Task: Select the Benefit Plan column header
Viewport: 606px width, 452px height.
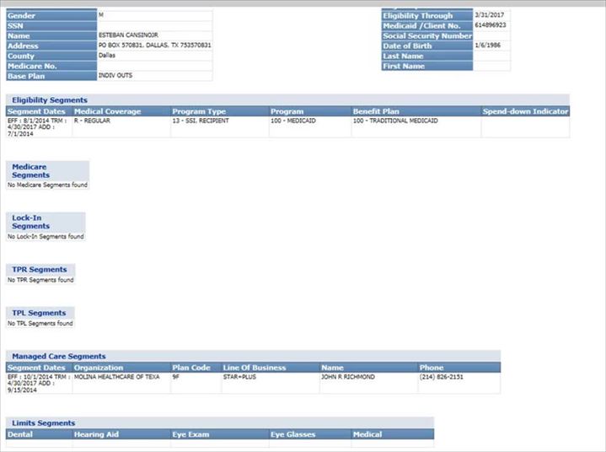Action: click(x=376, y=111)
